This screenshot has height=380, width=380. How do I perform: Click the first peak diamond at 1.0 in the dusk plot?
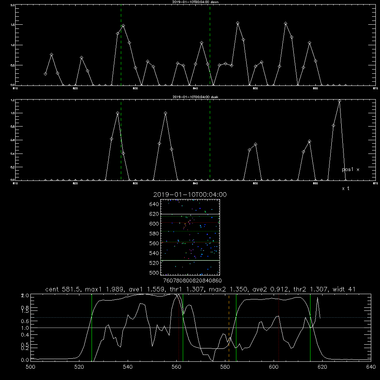coord(117,113)
